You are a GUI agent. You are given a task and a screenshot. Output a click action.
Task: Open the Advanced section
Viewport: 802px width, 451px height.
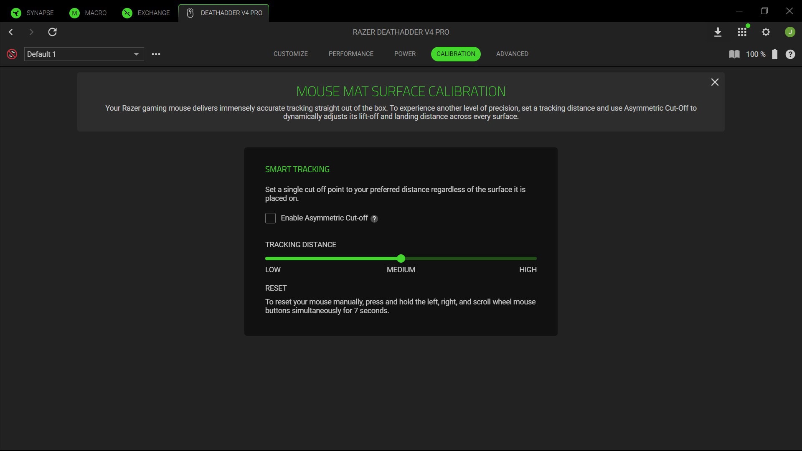(x=512, y=54)
